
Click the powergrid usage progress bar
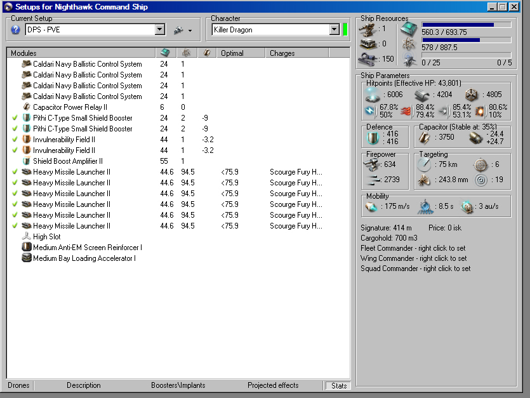tap(467, 40)
